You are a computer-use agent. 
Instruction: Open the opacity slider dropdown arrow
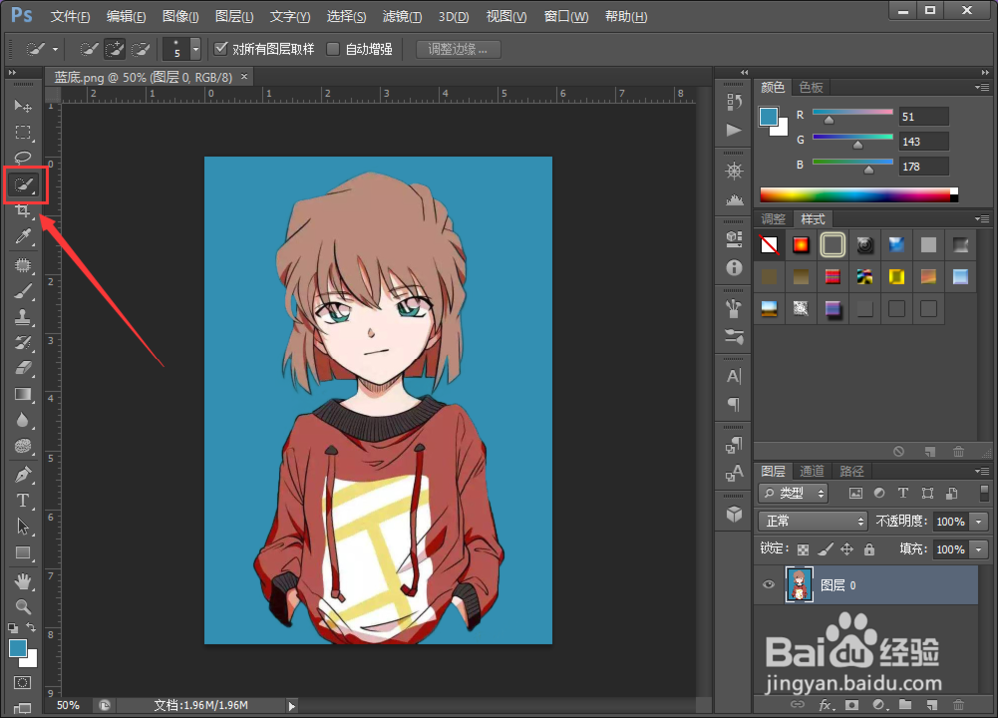pyautogui.click(x=979, y=522)
